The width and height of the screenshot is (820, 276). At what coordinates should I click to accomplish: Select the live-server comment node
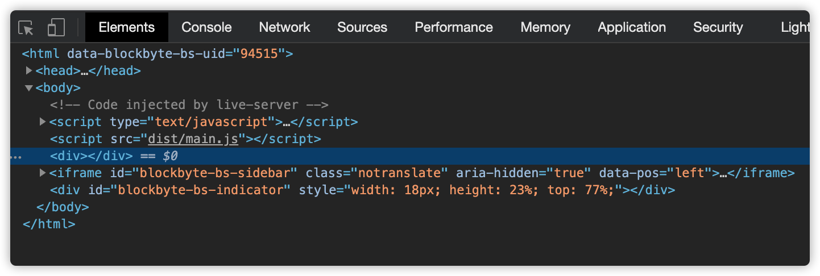pos(189,105)
